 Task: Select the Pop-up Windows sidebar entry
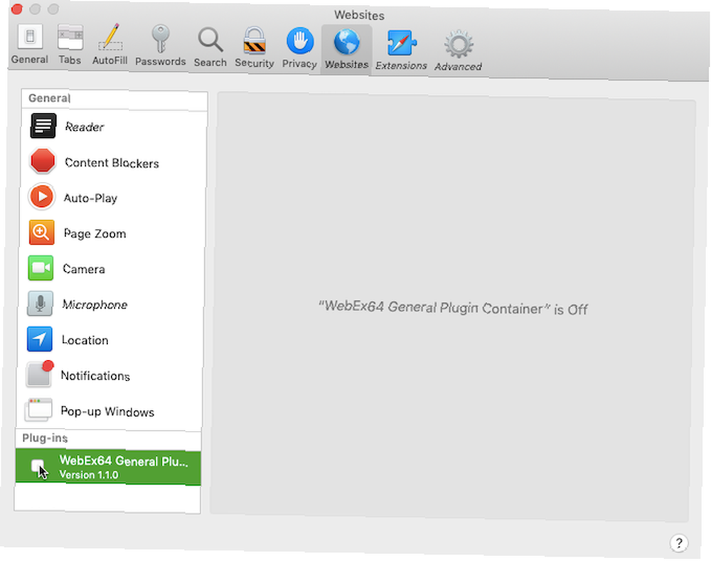point(109,411)
